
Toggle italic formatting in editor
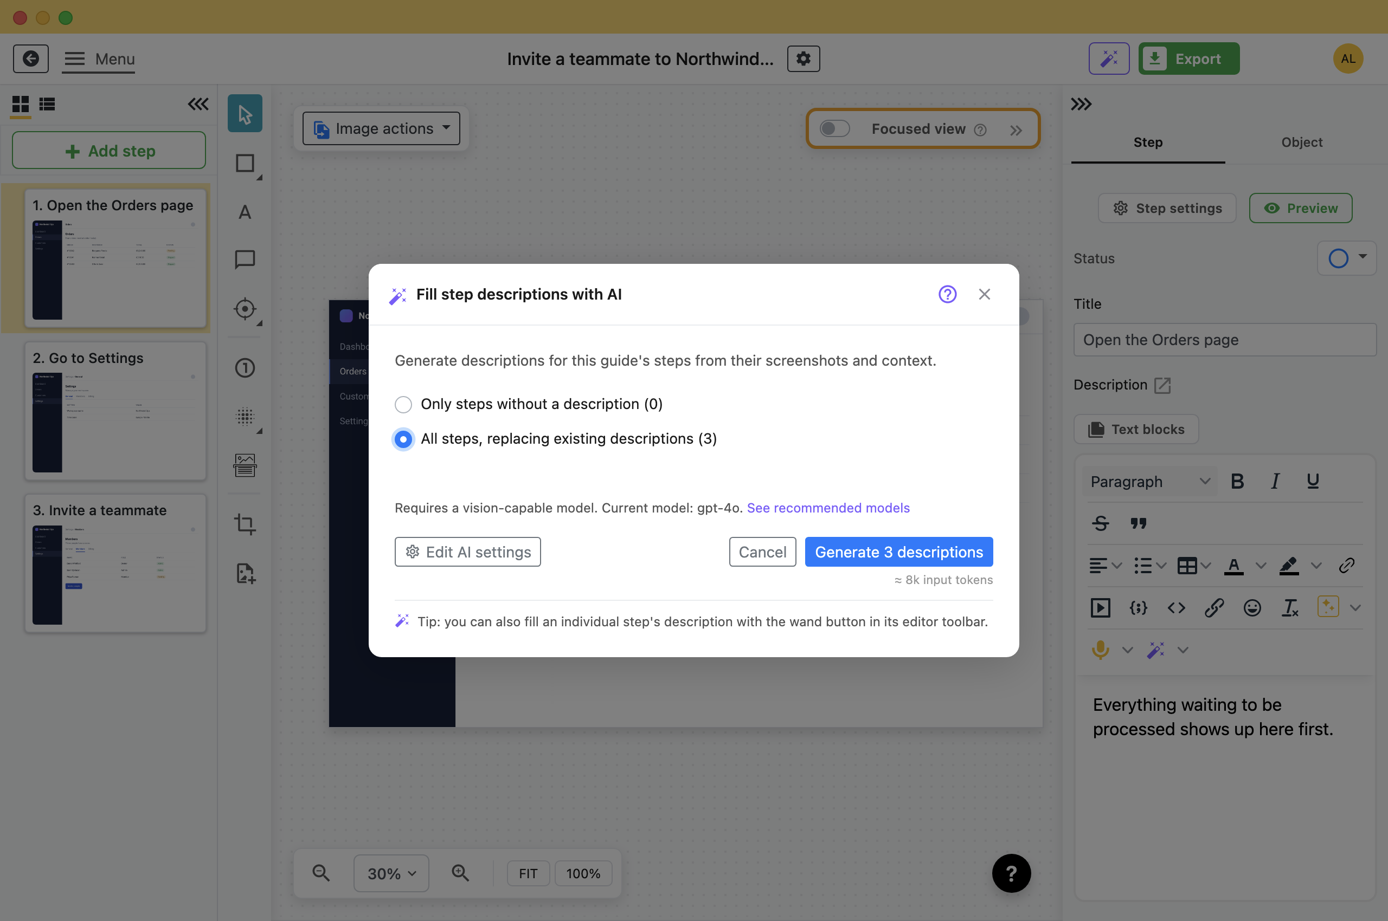1275,482
